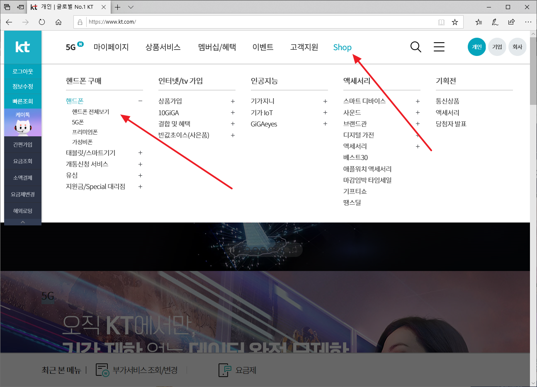This screenshot has height=387, width=537.
Task: Open 베스트30 accessory link
Action: [355, 157]
